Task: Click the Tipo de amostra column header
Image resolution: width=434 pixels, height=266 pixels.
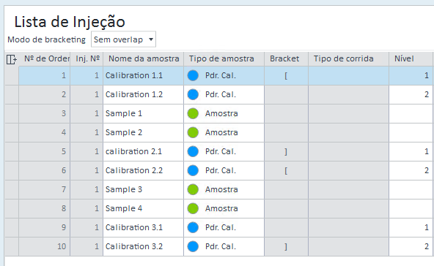Action: (224, 58)
